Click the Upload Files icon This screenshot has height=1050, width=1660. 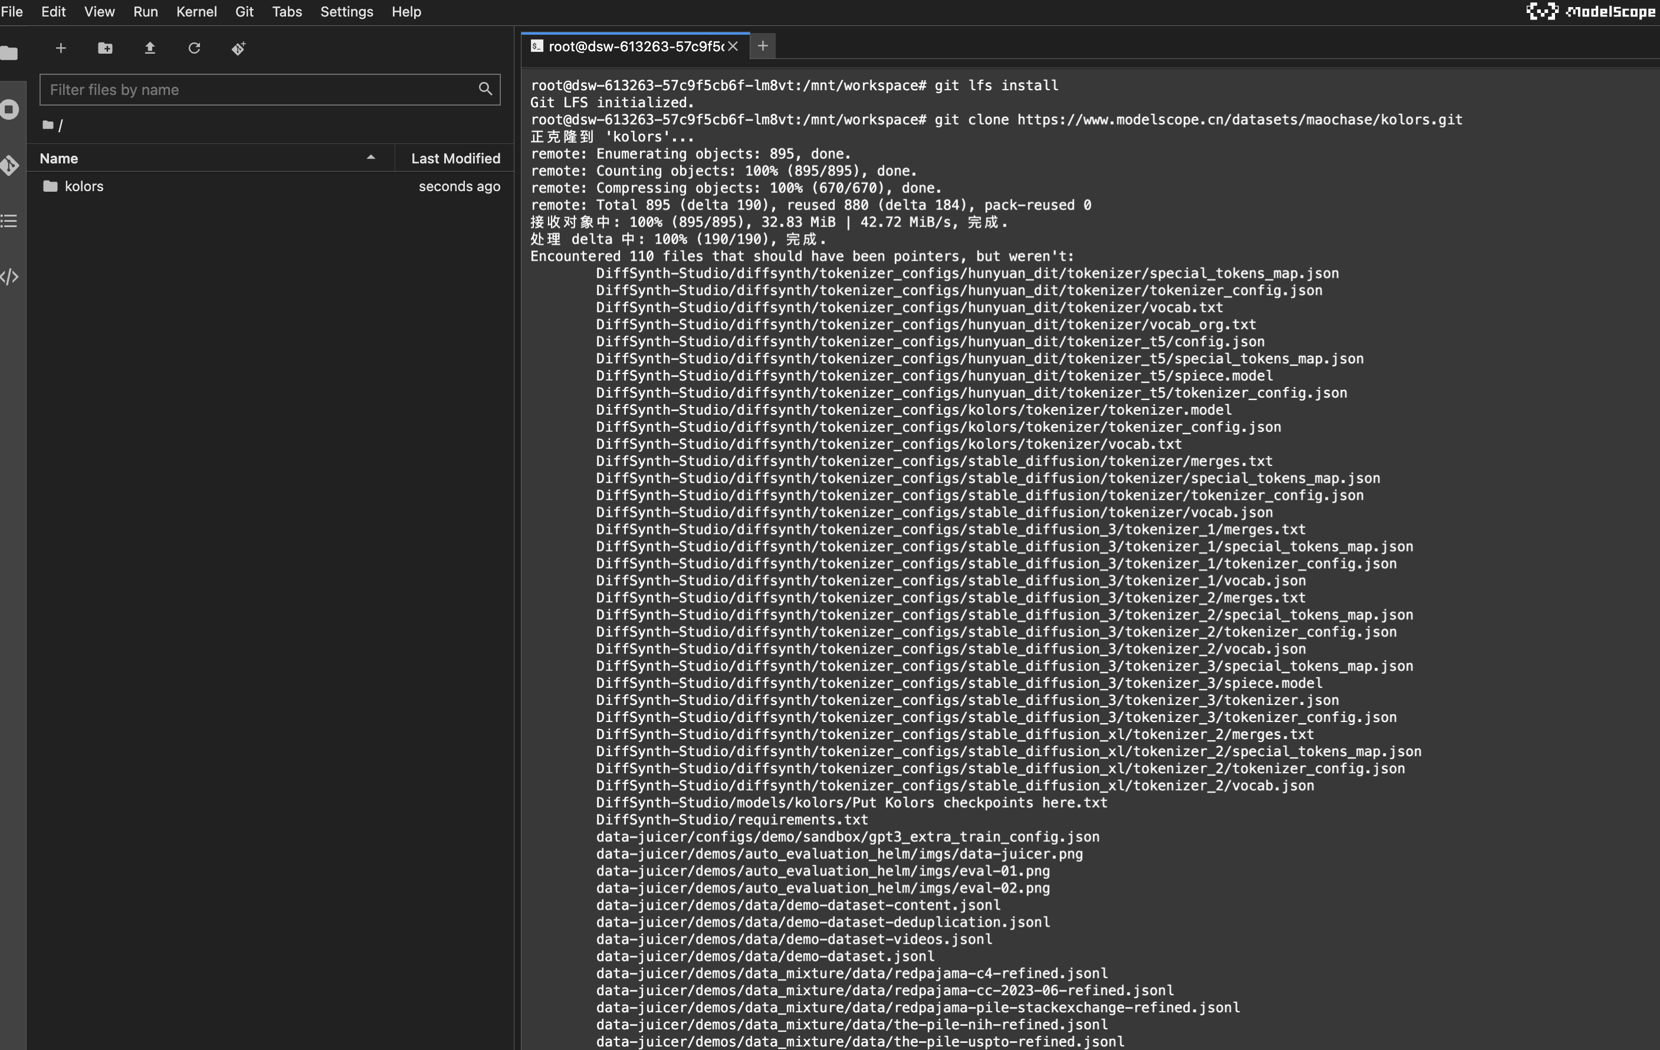click(x=150, y=48)
